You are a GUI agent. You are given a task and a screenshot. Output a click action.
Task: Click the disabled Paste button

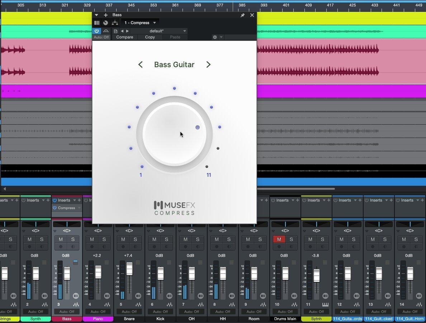(x=175, y=37)
